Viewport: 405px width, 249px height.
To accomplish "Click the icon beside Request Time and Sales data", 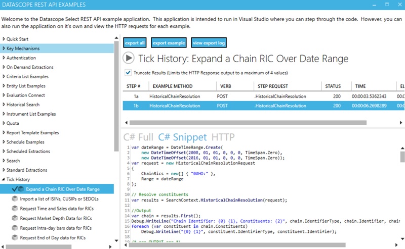I will point(15,209).
